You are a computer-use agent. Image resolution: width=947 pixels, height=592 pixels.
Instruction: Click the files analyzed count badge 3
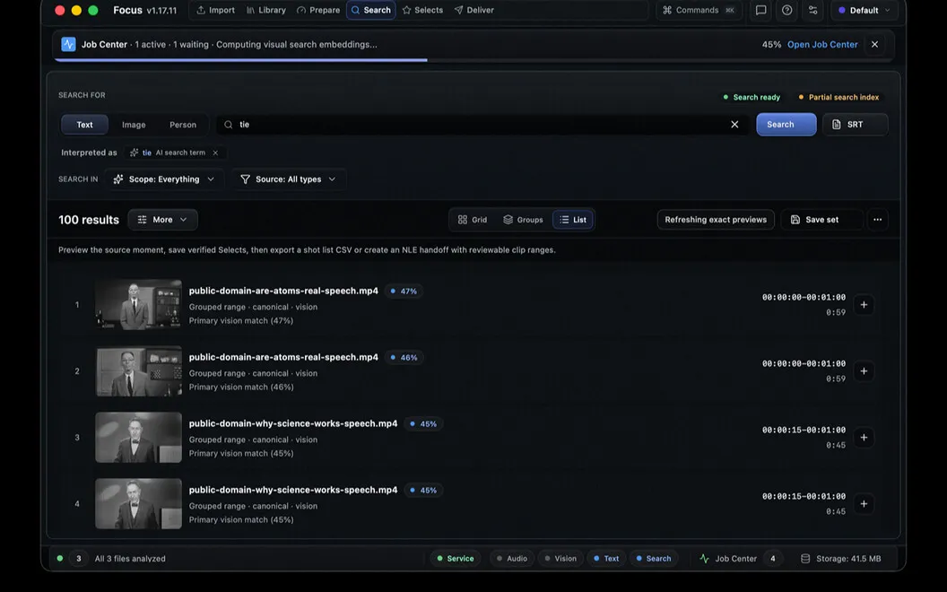tap(79, 559)
